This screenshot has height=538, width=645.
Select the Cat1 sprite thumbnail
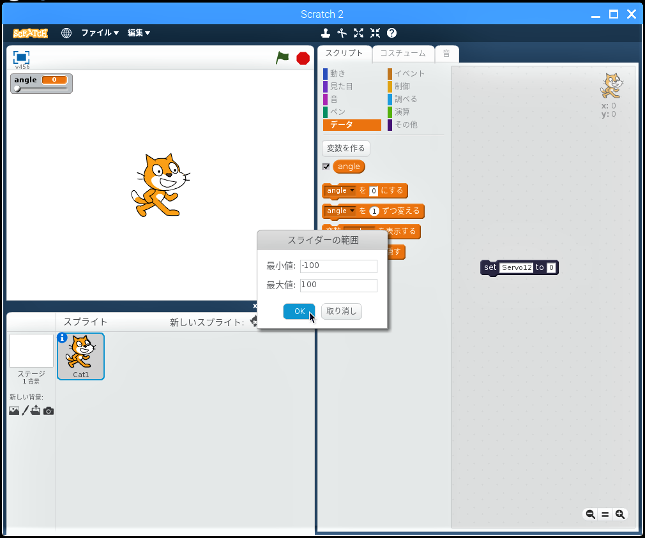pos(80,356)
